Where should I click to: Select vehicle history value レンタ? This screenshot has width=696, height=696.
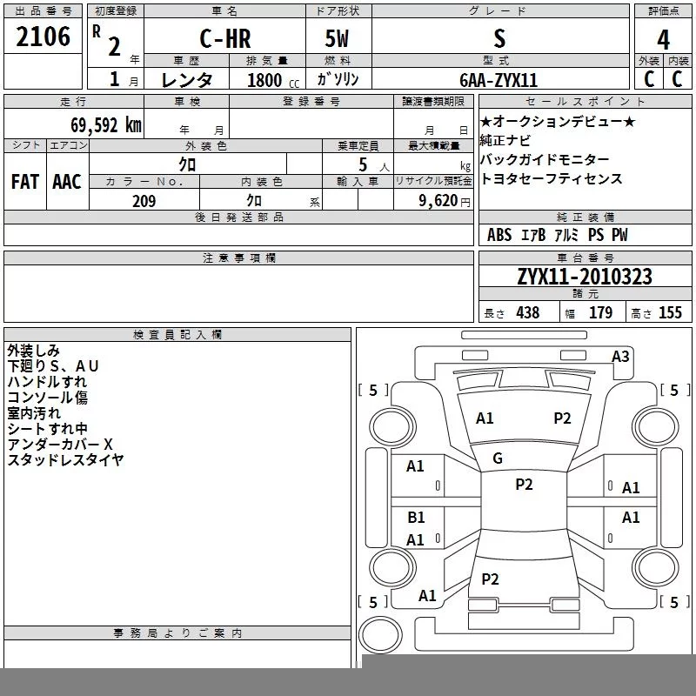186,80
